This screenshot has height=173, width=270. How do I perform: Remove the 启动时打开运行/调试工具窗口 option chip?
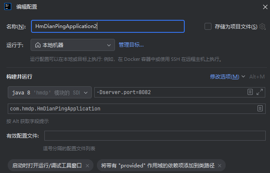[87, 166]
